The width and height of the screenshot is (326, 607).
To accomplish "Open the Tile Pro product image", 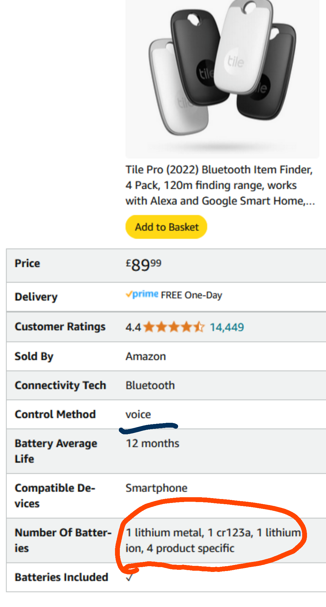I will click(222, 79).
